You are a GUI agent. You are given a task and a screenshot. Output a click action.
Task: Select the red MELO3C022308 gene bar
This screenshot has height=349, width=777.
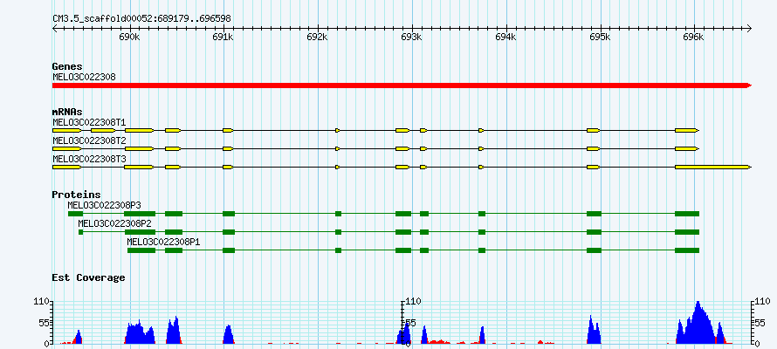(402, 86)
